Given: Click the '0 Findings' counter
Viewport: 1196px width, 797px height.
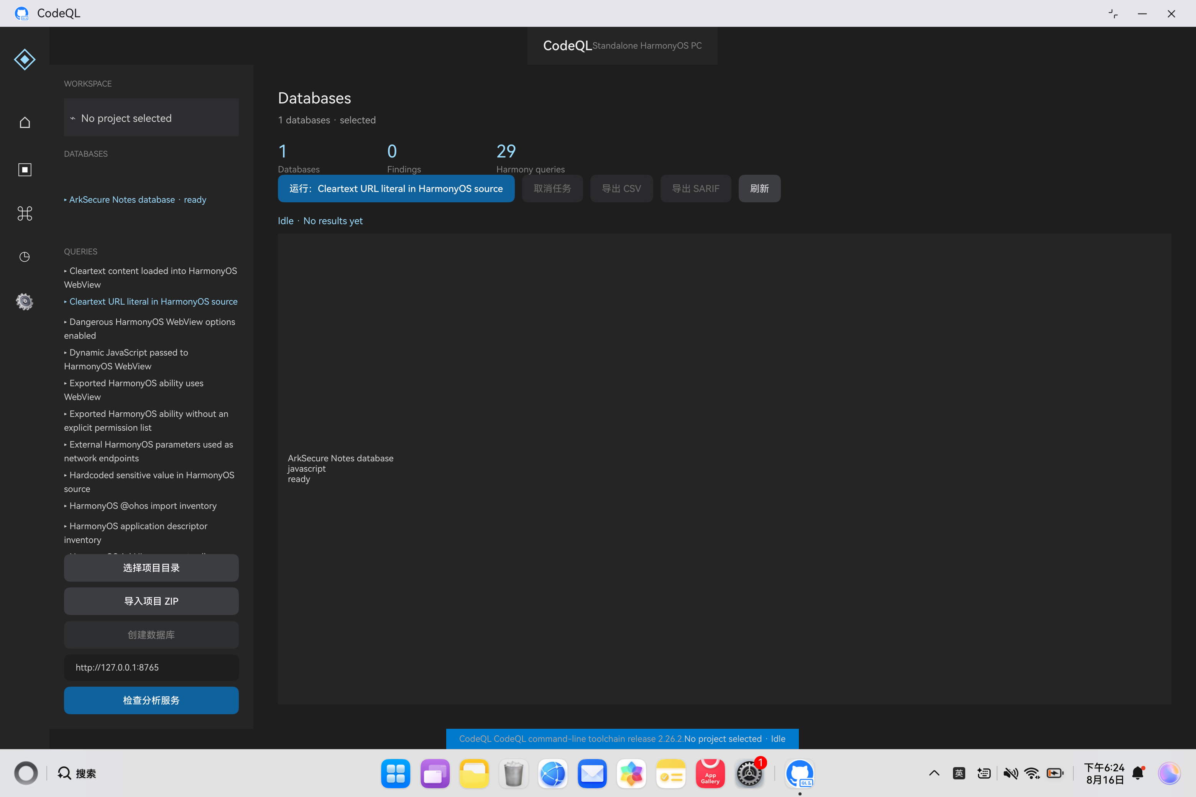Looking at the screenshot, I should pos(404,158).
